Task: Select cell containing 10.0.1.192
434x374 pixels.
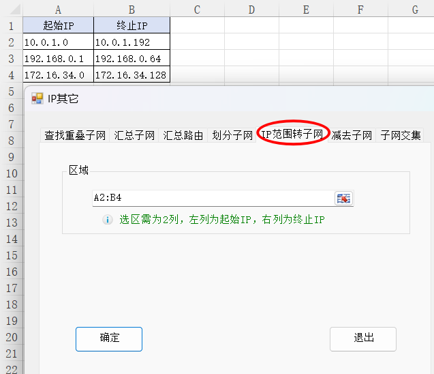Action: click(131, 42)
